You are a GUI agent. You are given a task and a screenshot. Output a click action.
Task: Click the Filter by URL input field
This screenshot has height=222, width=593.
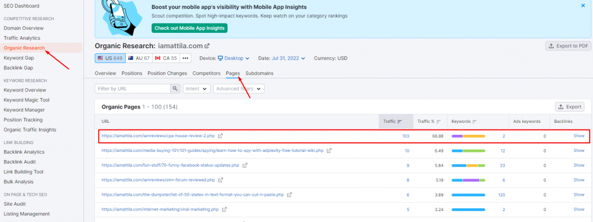point(132,88)
